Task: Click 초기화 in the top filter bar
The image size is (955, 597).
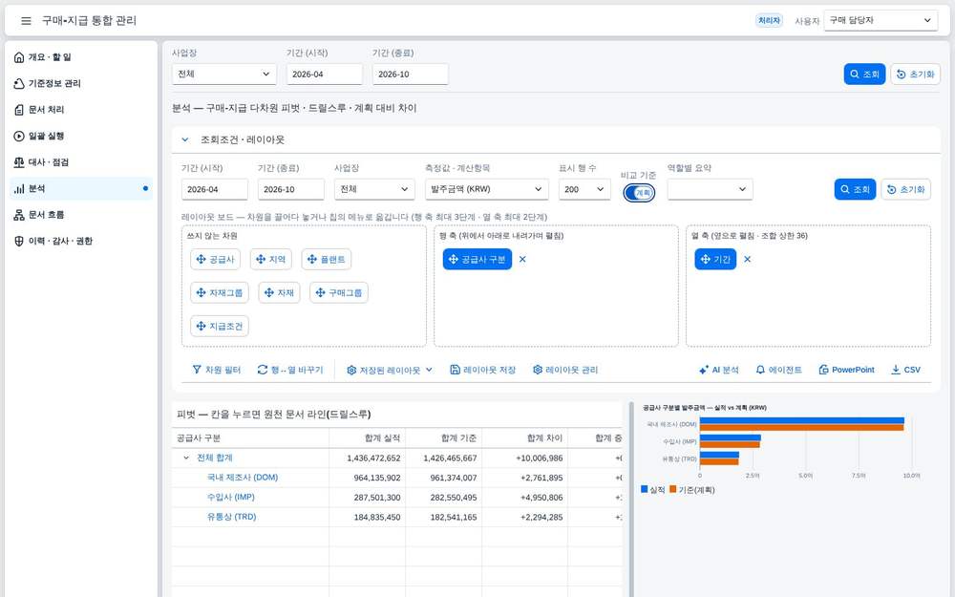Action: 916,75
